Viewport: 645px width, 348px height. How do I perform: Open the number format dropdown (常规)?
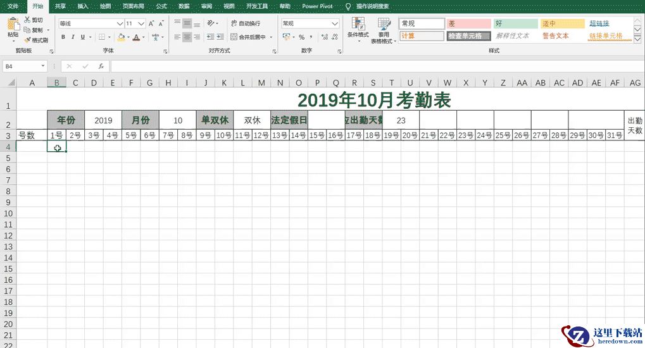[x=335, y=23]
